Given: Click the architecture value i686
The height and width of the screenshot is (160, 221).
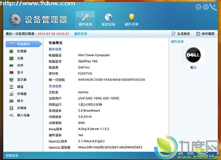Looking at the screenshot, I should pos(81,123).
